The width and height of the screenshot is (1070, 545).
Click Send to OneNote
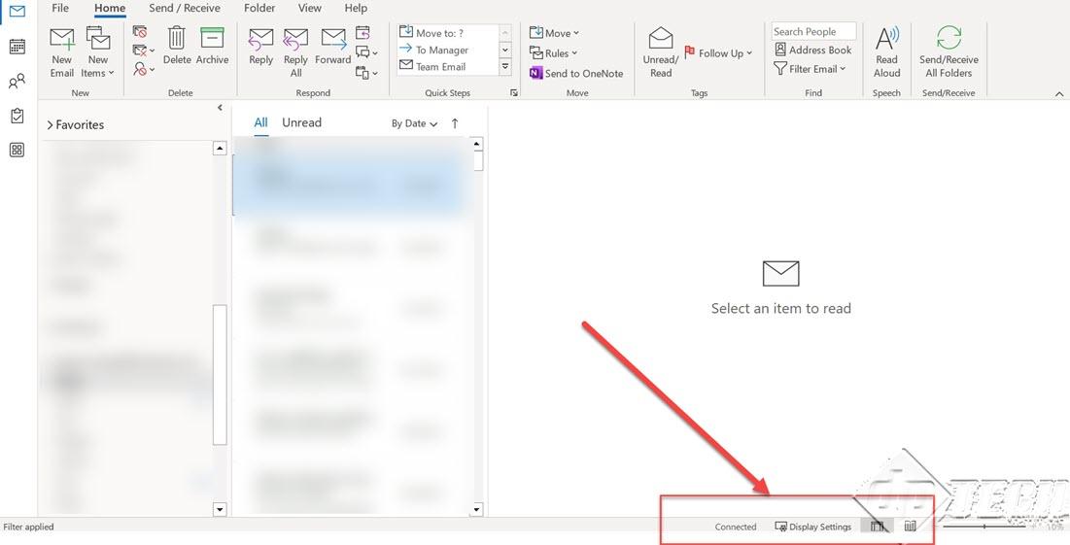576,73
